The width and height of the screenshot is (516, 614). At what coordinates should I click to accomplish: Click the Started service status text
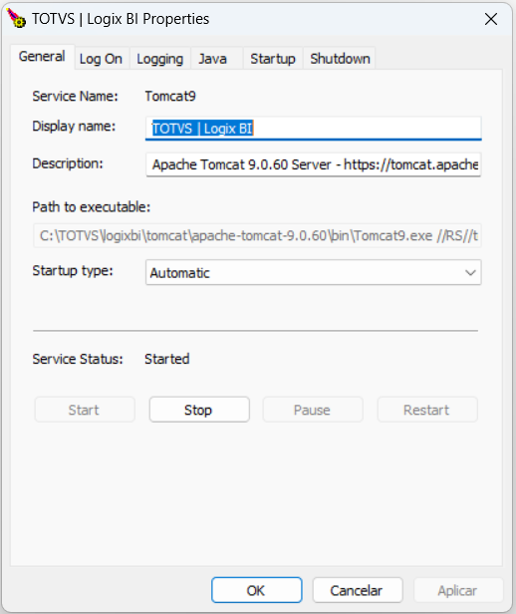pos(167,359)
